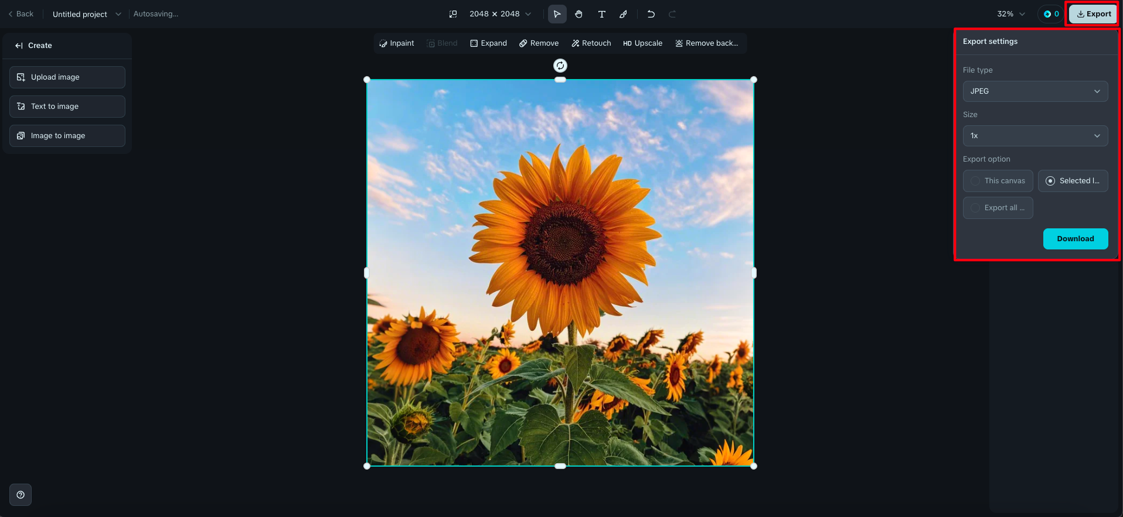Click the bottom-left corner resize handle
The image size is (1123, 517).
pyautogui.click(x=367, y=466)
